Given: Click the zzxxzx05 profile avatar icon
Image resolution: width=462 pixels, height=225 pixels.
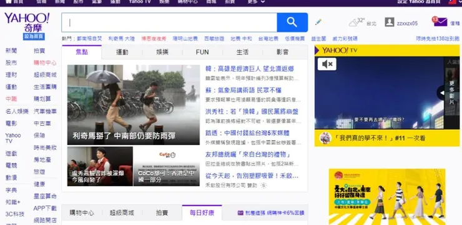Looking at the screenshot, I should (390, 22).
